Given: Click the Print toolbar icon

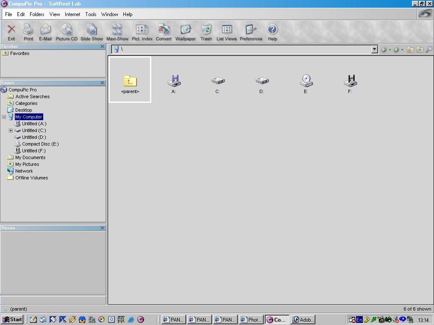Looking at the screenshot, I should pos(28,32).
